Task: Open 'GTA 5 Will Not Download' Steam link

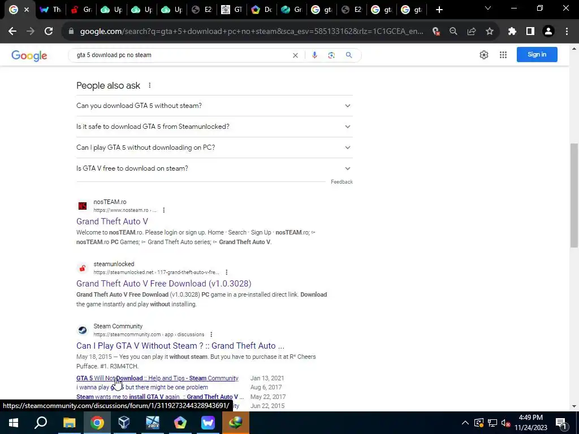Action: click(157, 378)
